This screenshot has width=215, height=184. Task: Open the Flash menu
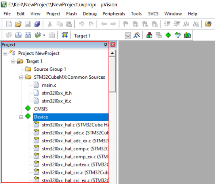tap(71, 14)
